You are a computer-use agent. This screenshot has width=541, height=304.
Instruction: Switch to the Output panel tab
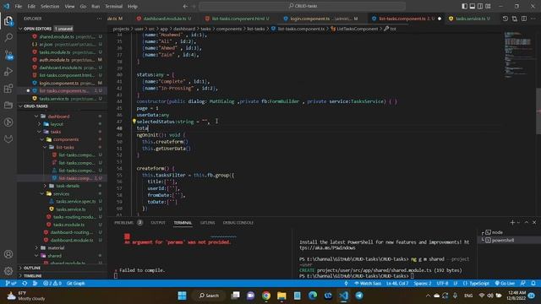(x=158, y=223)
